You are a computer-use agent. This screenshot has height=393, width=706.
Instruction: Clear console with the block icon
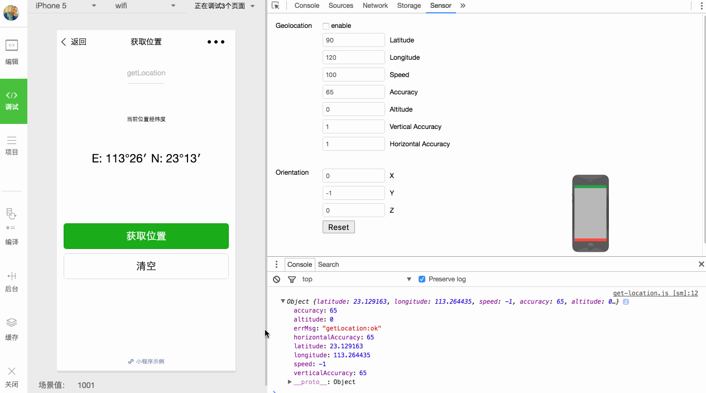(277, 279)
